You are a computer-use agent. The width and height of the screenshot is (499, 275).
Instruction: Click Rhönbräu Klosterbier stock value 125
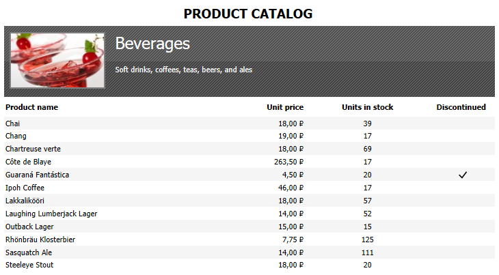[368, 240]
